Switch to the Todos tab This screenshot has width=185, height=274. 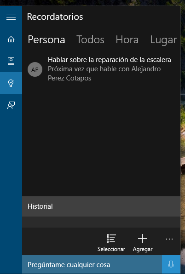click(90, 40)
